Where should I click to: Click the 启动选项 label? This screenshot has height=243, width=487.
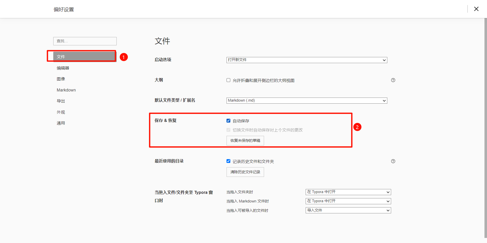pyautogui.click(x=163, y=60)
